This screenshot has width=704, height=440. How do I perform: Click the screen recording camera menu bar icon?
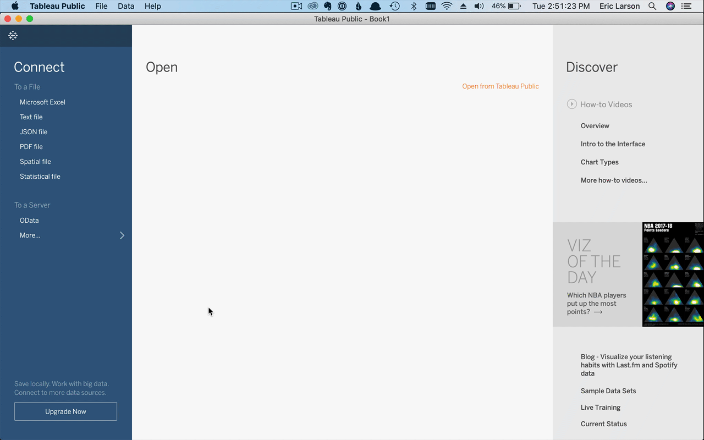(x=296, y=6)
